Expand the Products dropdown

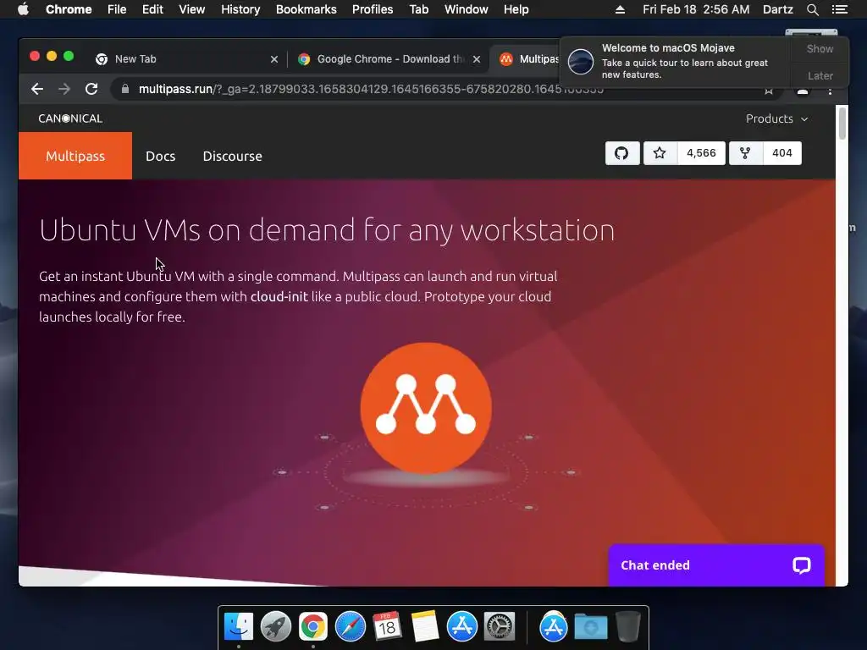tap(776, 118)
